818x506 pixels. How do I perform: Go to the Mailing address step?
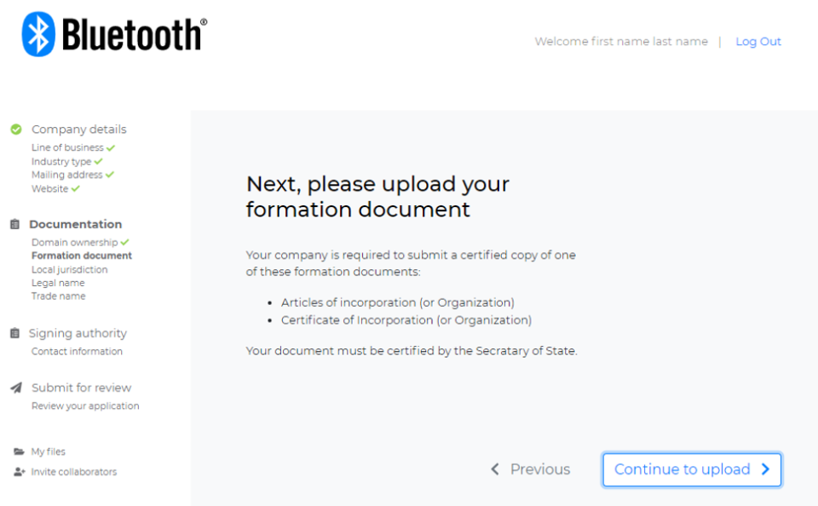[66, 175]
